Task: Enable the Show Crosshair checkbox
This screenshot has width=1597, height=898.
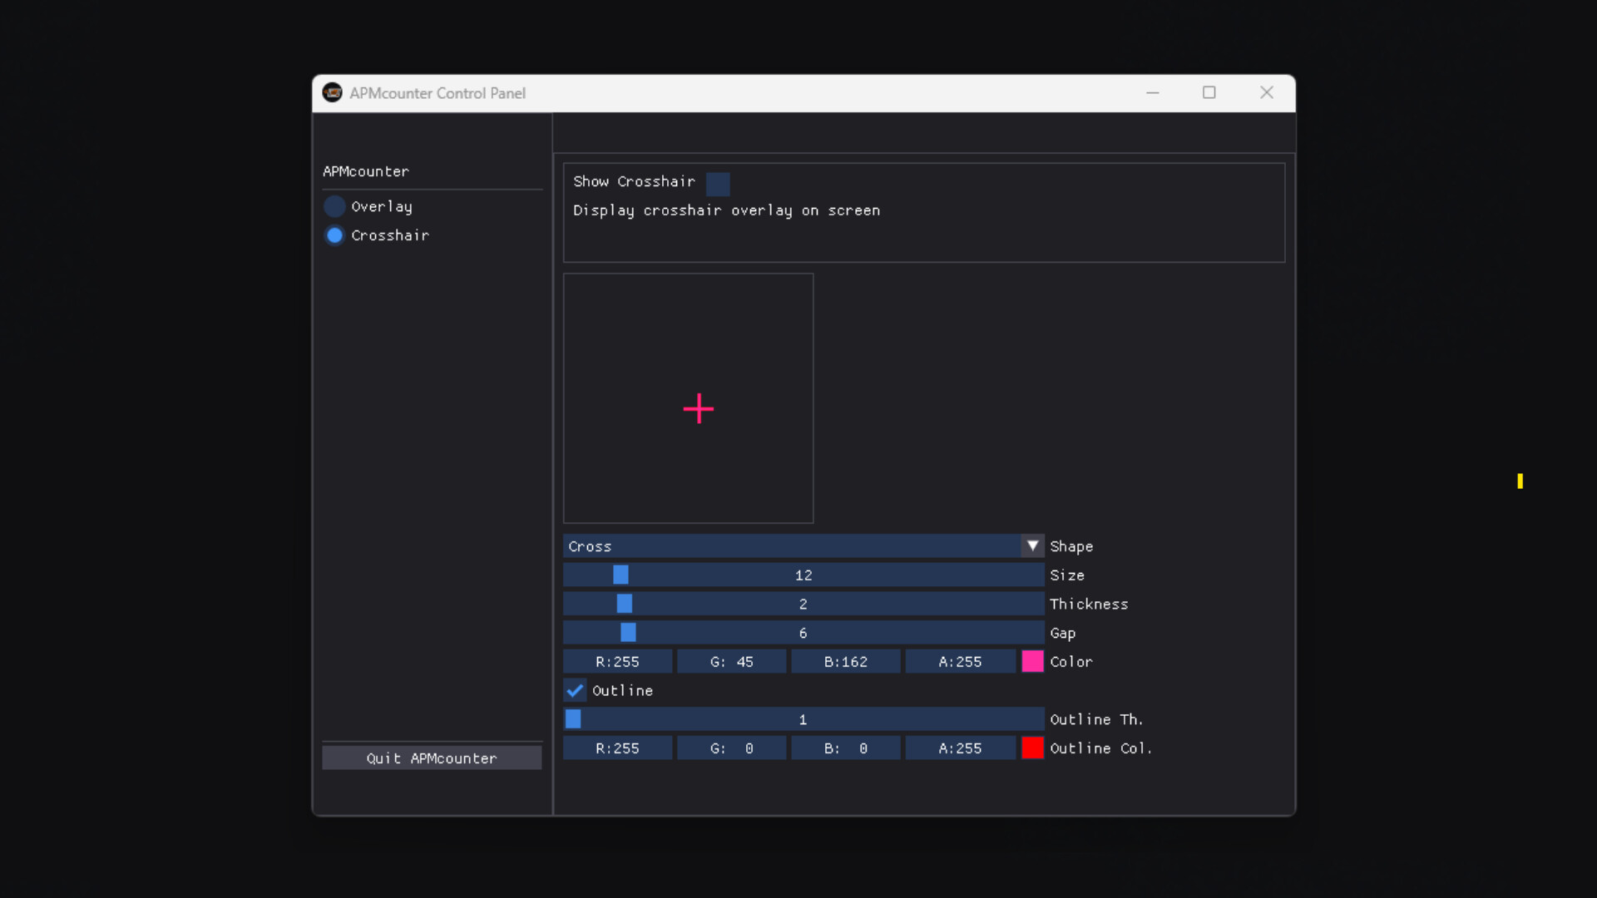Action: pos(717,183)
